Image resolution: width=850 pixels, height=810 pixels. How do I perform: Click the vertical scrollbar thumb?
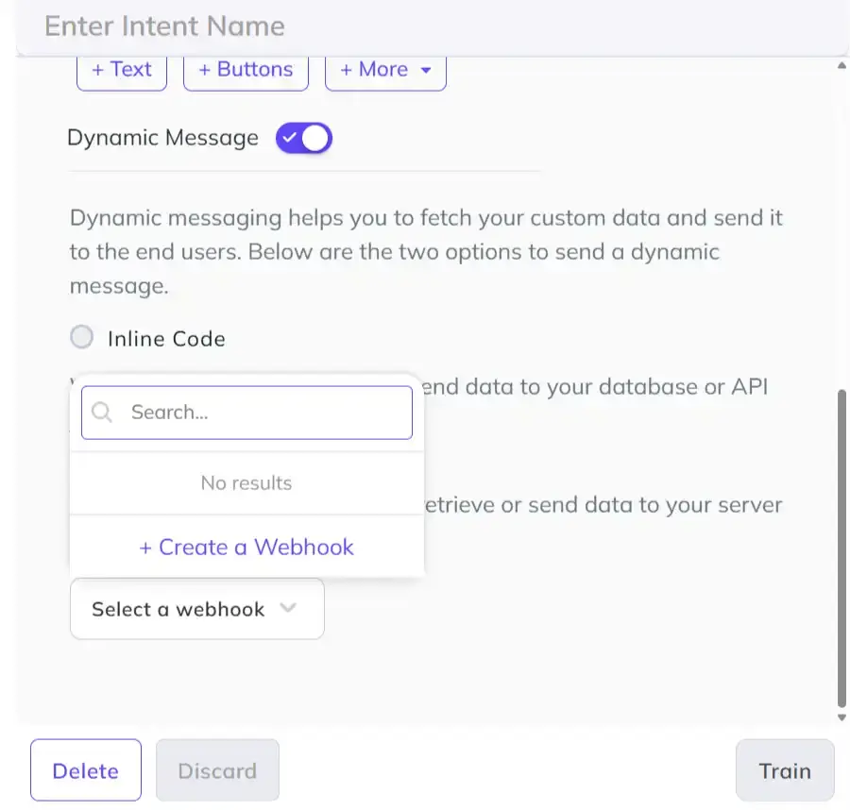tap(841, 548)
